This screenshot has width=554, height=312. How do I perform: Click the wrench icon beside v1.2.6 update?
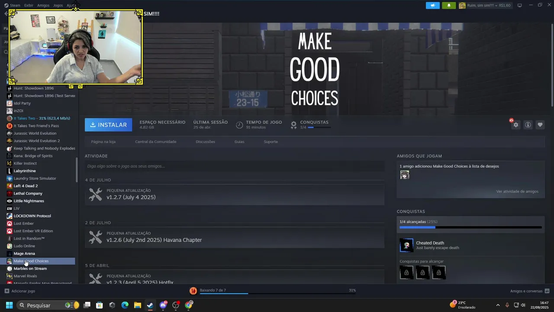96,237
